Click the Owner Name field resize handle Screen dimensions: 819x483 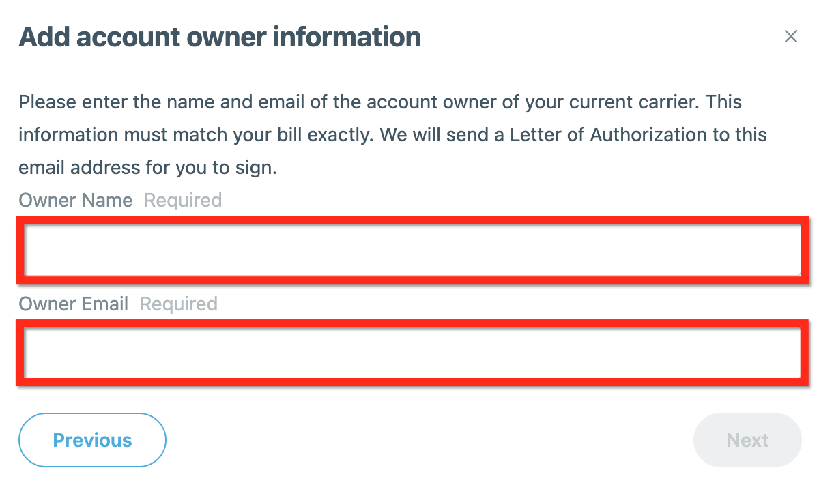coord(797,272)
